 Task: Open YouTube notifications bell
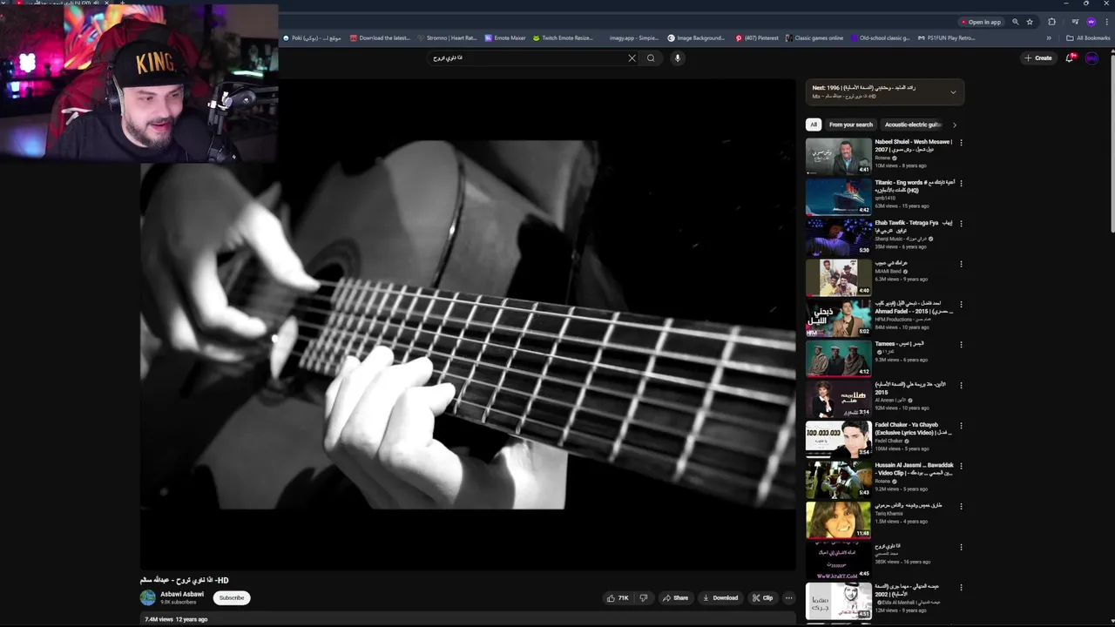coord(1070,58)
